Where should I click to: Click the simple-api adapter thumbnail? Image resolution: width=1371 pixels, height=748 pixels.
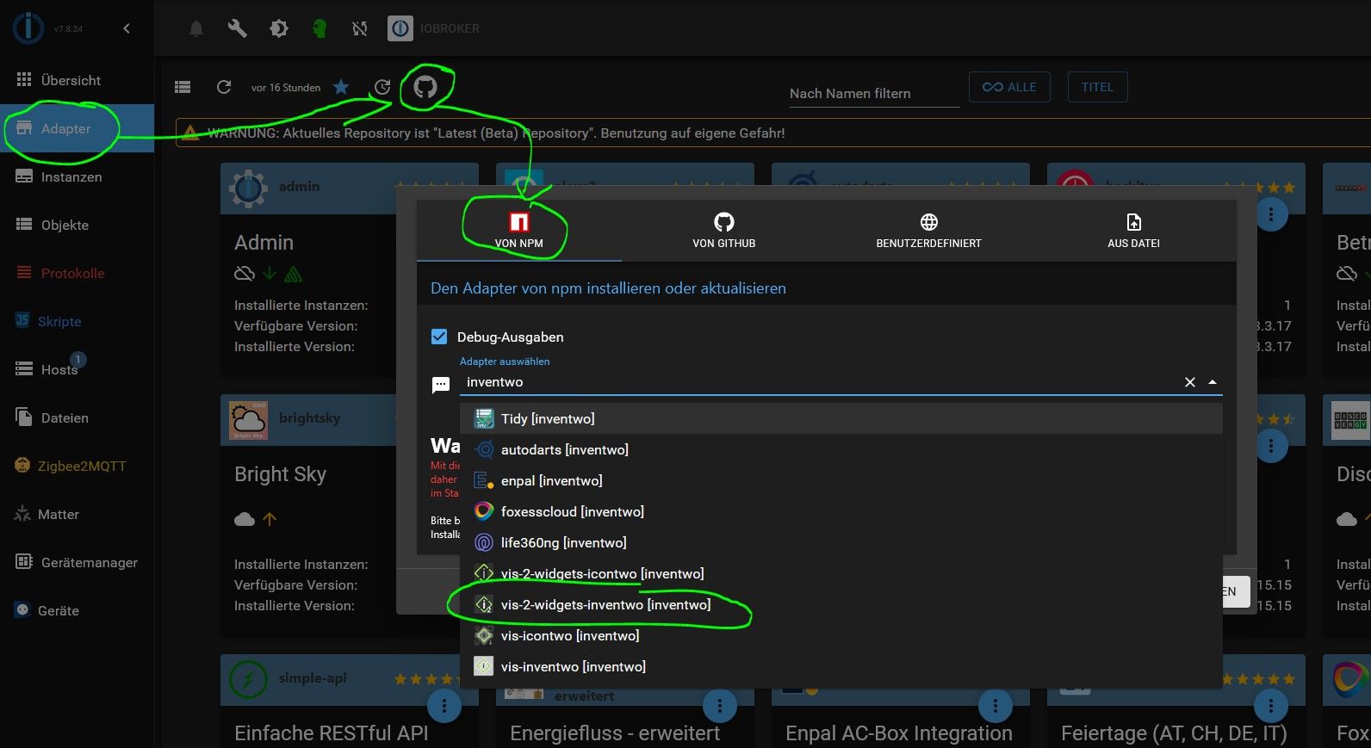(x=249, y=679)
